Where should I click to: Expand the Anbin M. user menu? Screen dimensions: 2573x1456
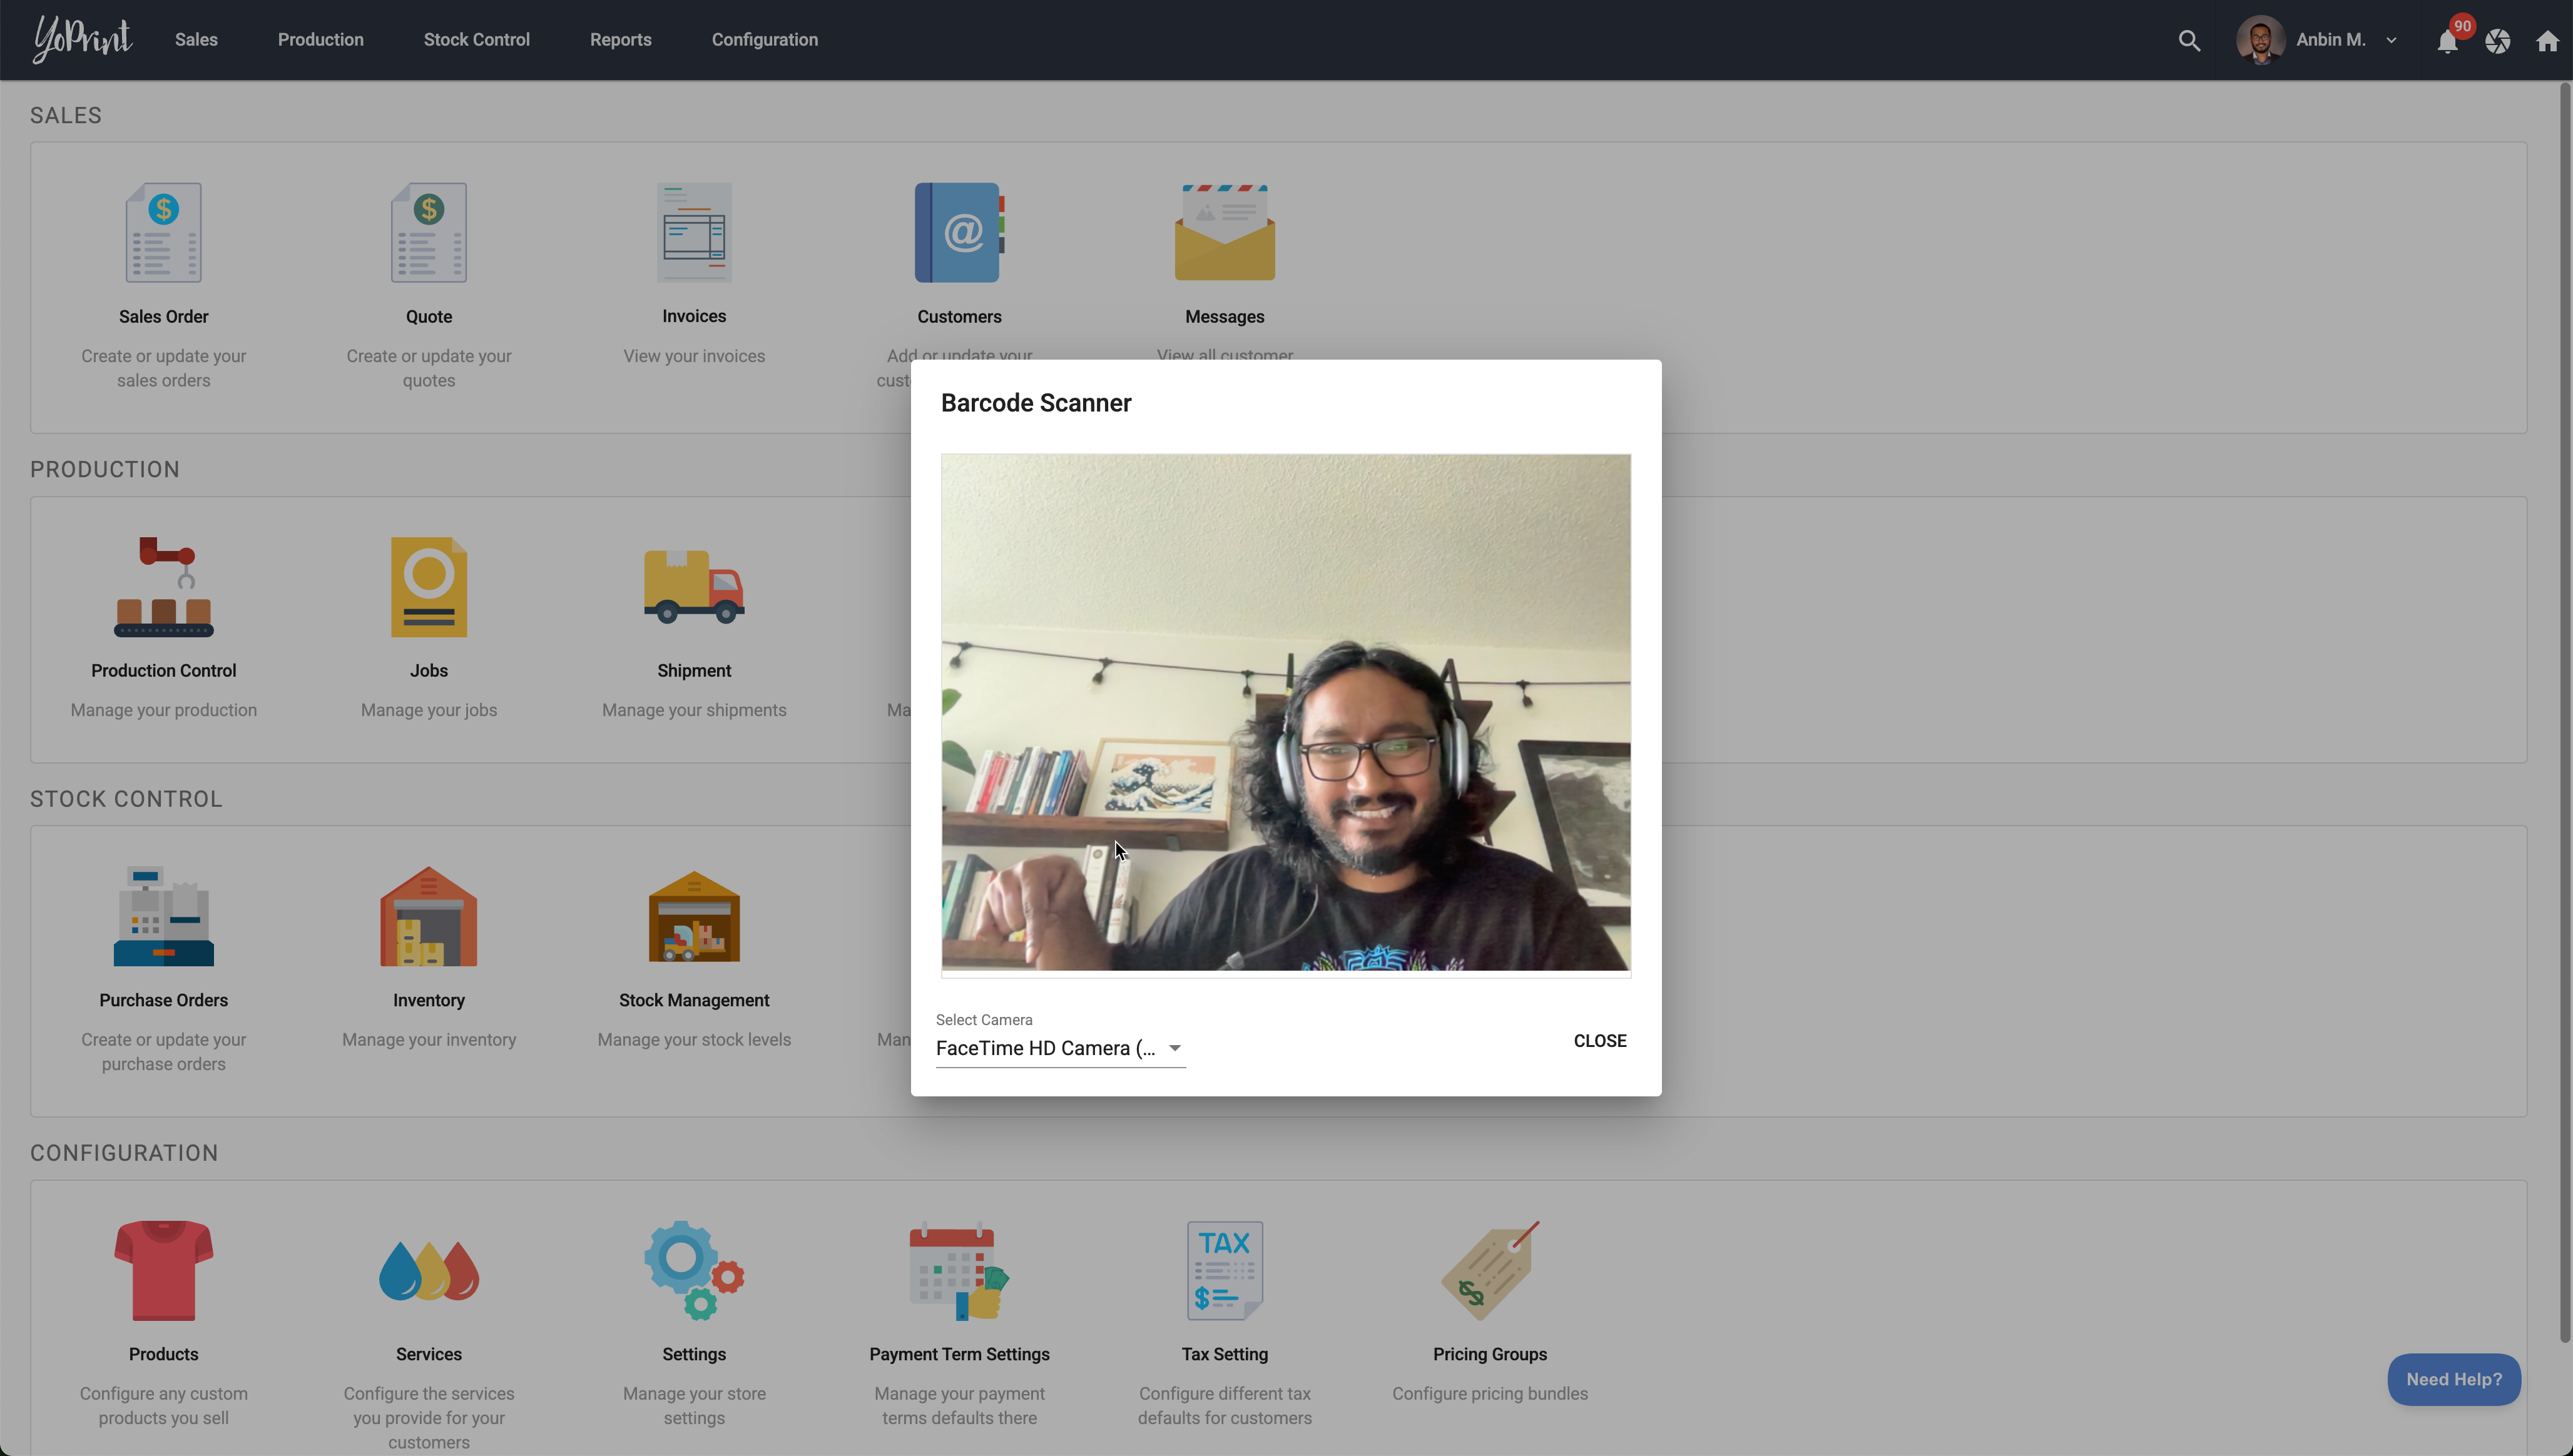[x=2330, y=40]
